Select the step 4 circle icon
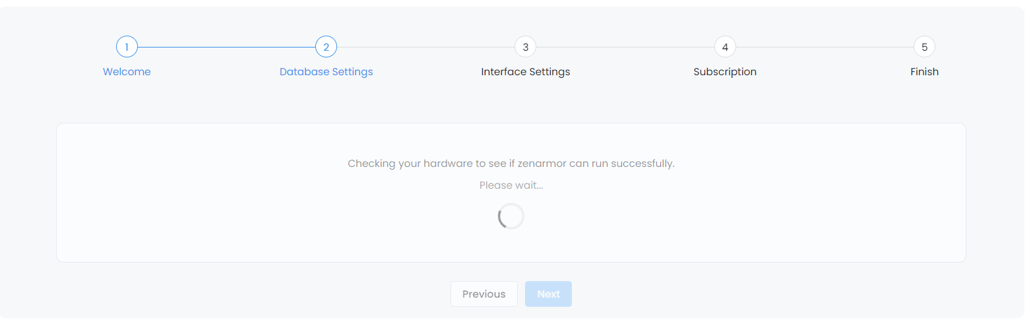1031x324 pixels. point(725,47)
